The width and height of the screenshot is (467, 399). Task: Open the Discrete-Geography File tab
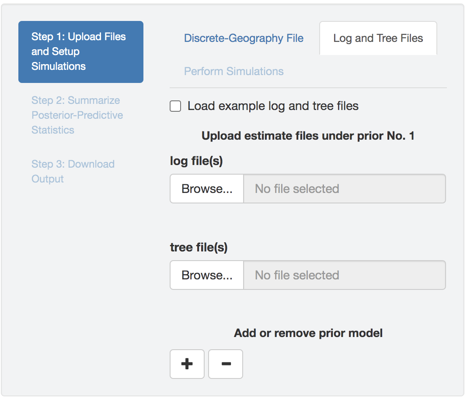pos(244,38)
